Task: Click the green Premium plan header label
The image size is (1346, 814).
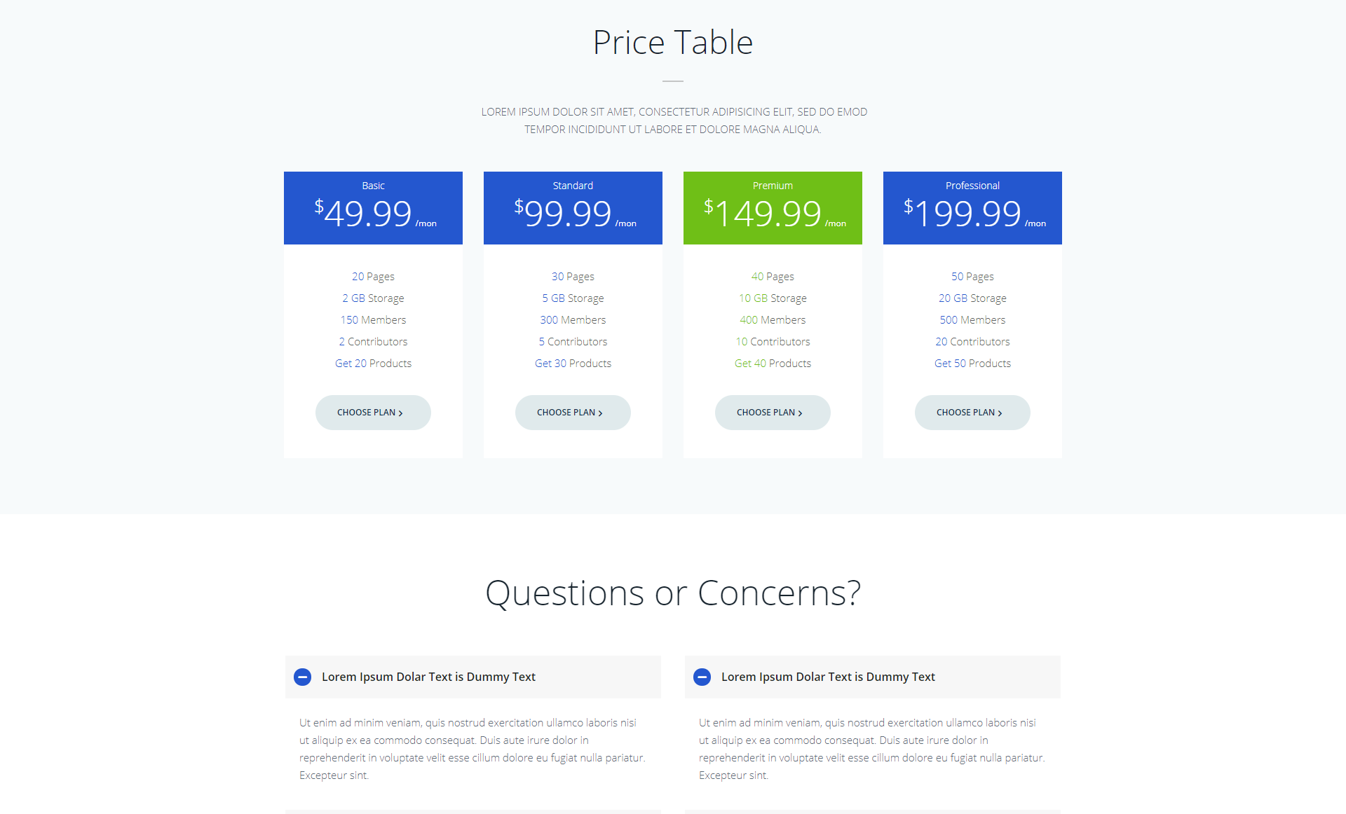Action: [x=773, y=186]
